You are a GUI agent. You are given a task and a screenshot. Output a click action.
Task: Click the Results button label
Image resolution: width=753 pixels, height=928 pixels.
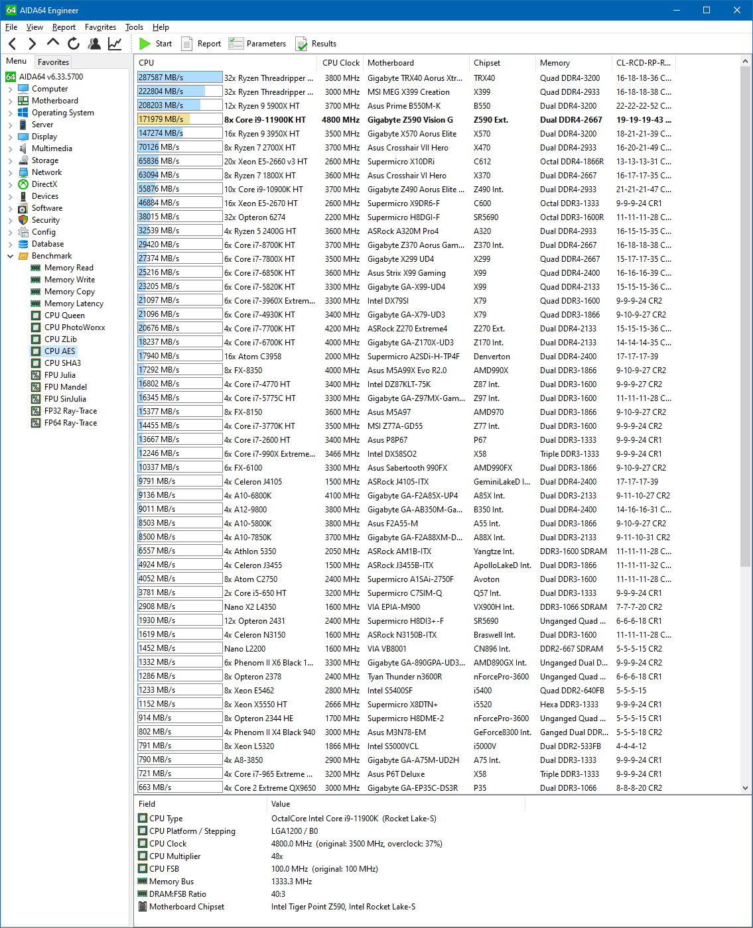click(x=324, y=44)
